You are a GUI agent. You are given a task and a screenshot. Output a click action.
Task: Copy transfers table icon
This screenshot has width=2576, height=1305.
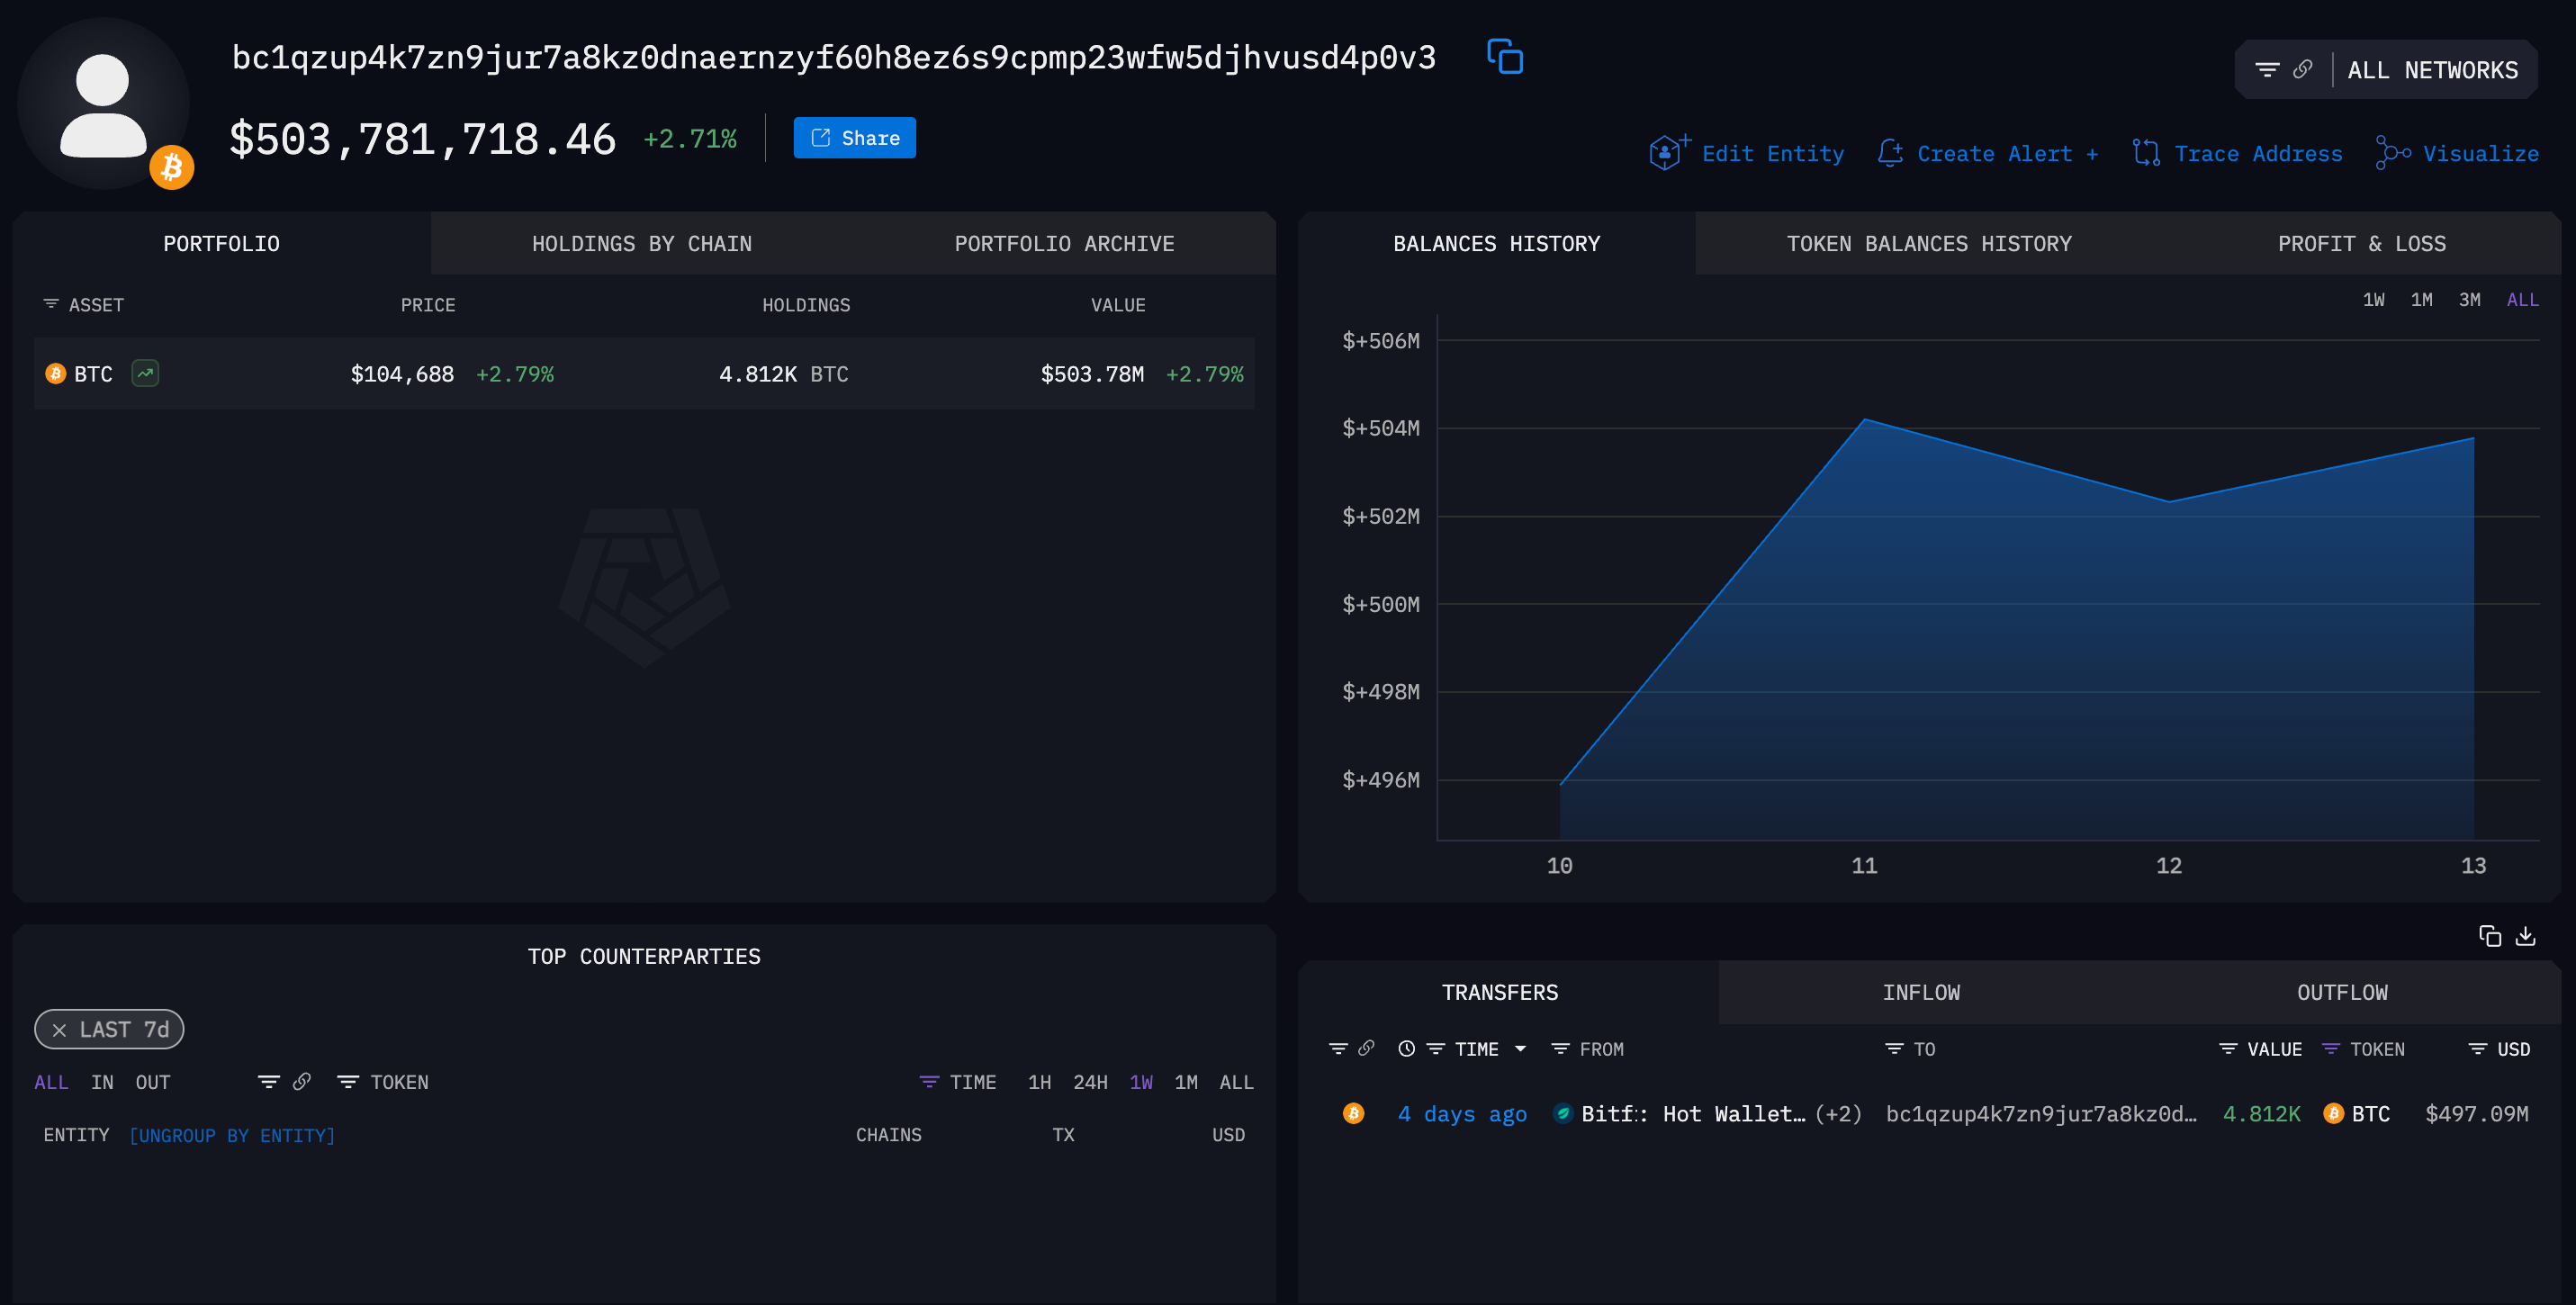click(x=2489, y=936)
